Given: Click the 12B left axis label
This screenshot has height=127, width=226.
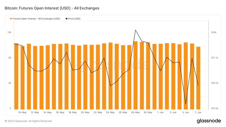Looking at the screenshot, I should [x=9, y=32].
